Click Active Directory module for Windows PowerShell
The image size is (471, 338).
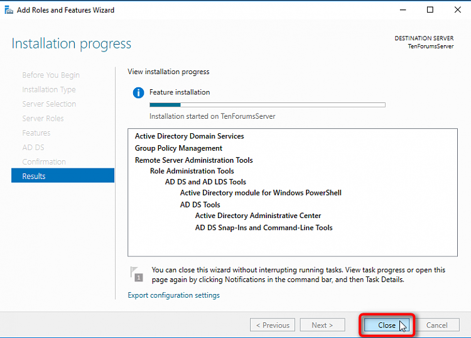[261, 193]
